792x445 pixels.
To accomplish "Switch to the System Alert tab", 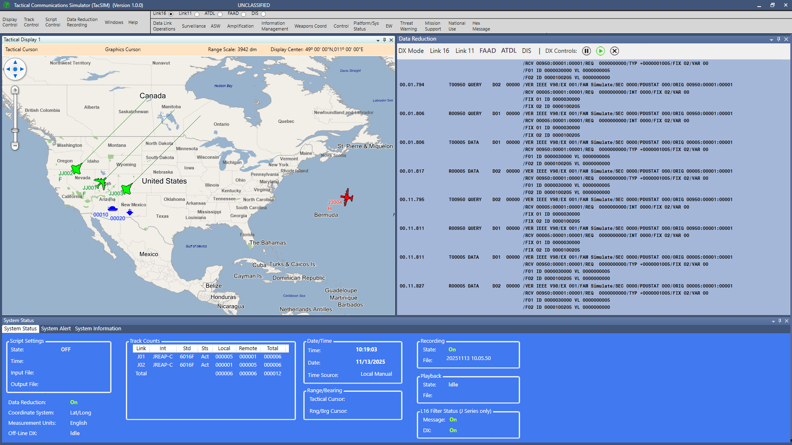I will [56, 329].
